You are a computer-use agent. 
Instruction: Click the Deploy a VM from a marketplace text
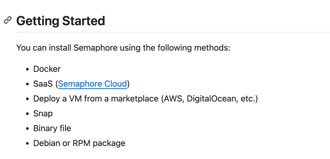point(96,99)
